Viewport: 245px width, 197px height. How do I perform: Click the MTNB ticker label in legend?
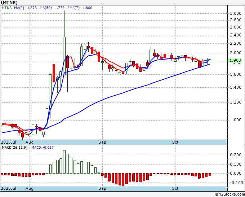coord(7,8)
